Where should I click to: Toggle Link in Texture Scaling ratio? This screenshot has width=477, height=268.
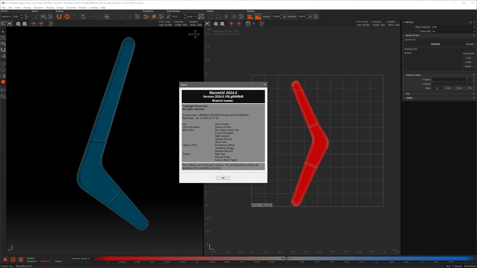click(448, 88)
